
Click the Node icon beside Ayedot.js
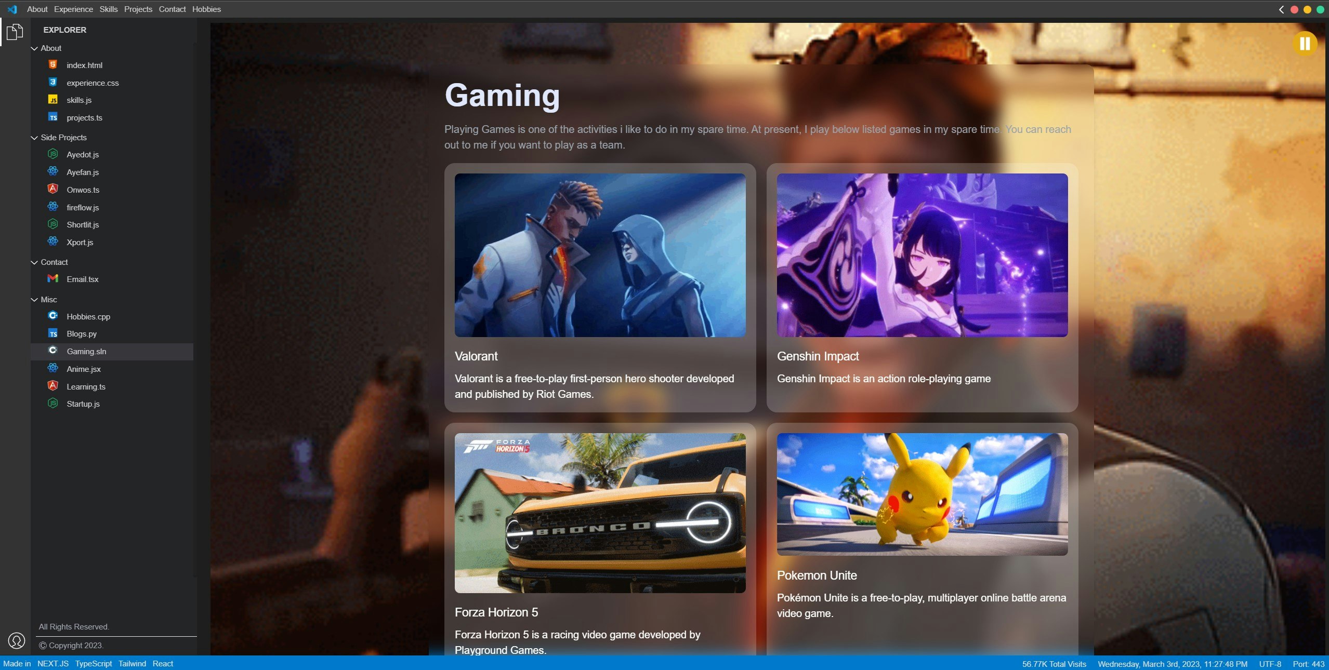point(52,154)
